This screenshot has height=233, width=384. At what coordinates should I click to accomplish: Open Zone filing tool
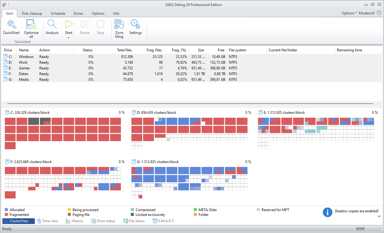pos(119,29)
